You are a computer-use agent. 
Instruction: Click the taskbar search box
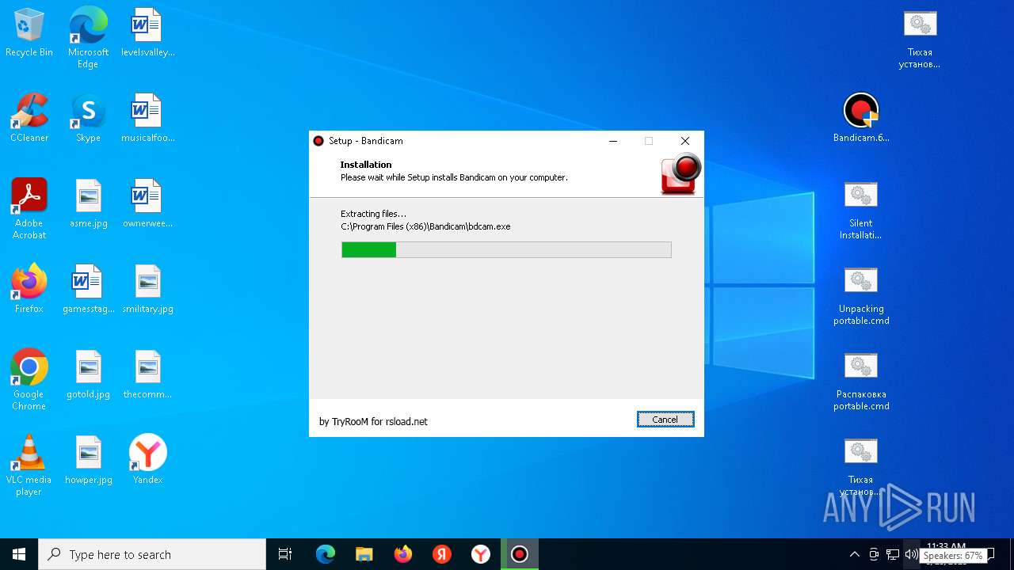(x=152, y=554)
